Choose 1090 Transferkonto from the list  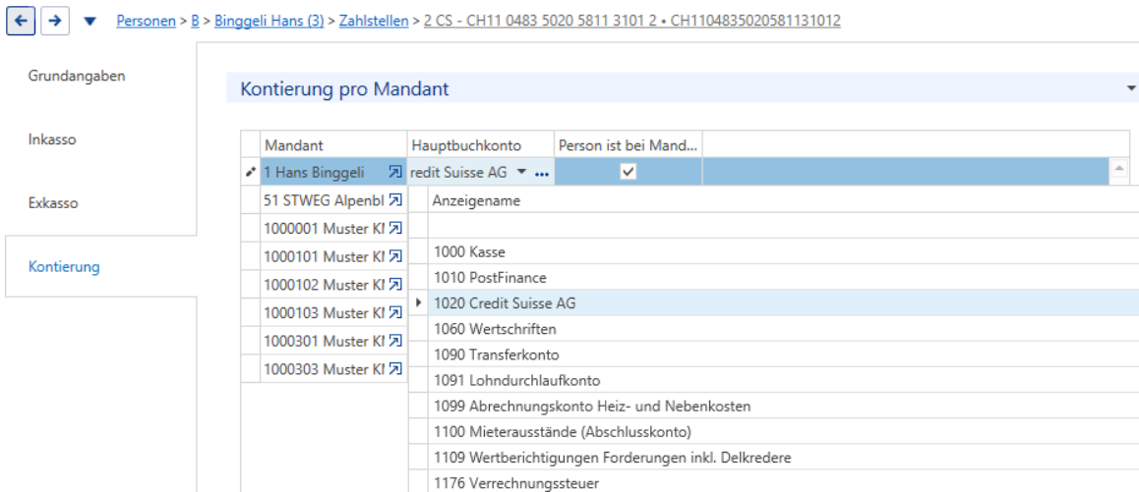(783, 355)
